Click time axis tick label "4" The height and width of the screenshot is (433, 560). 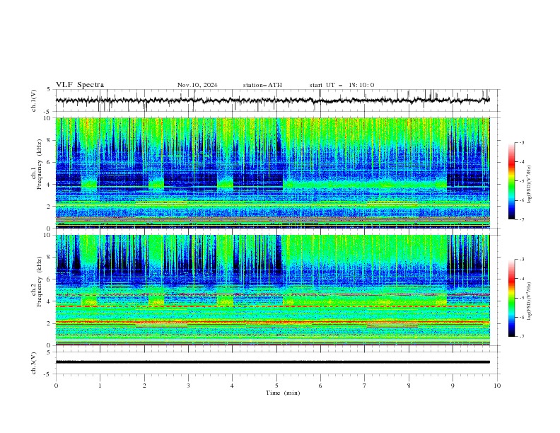(232, 386)
